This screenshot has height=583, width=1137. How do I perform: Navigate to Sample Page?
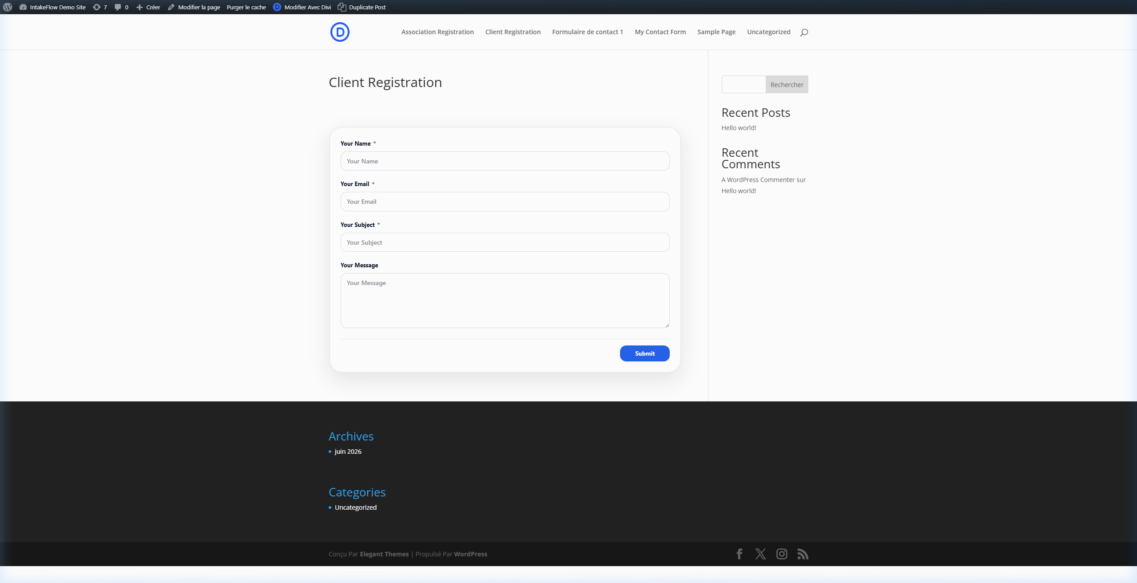(716, 32)
